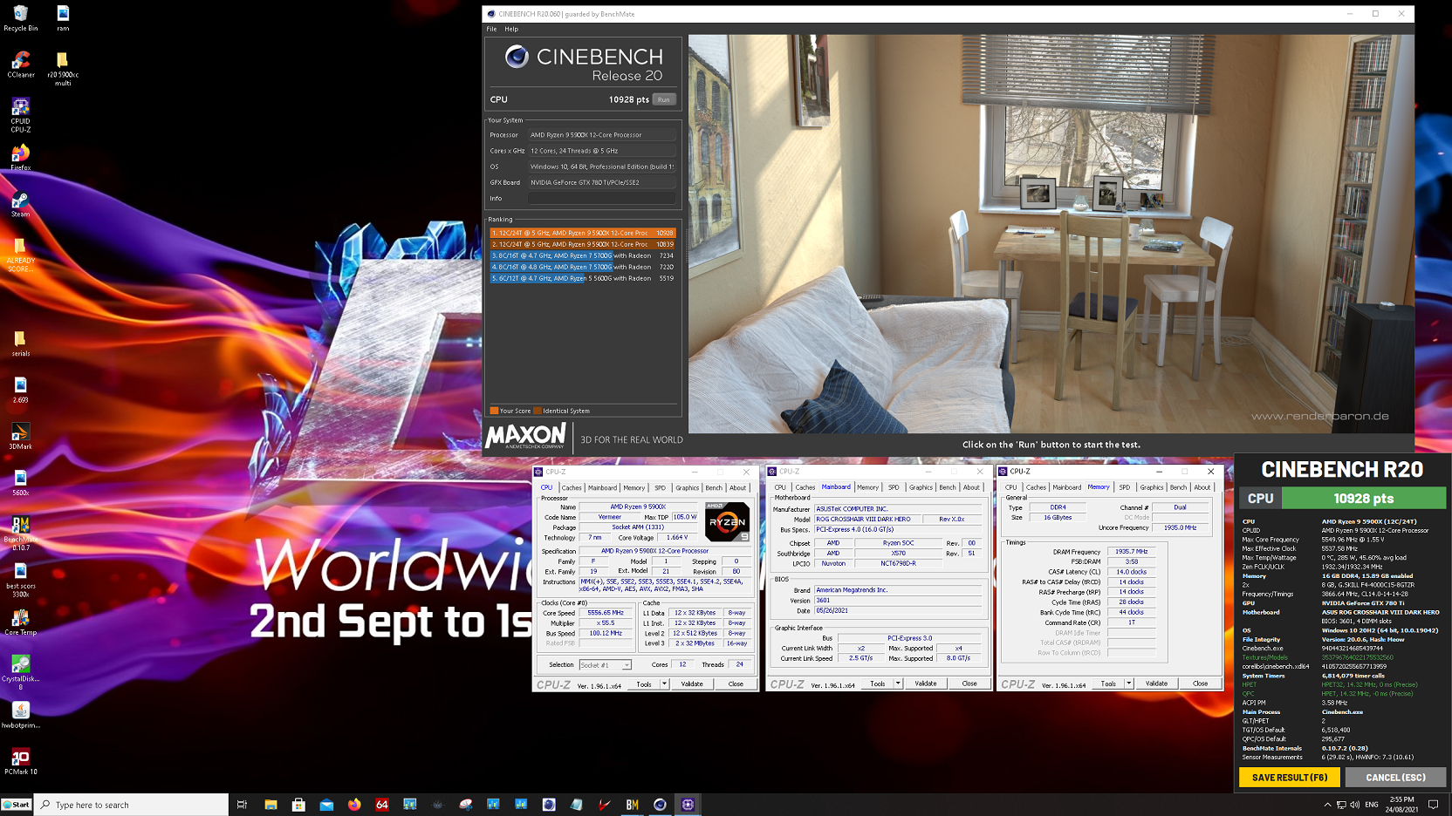This screenshot has height=816, width=1452.
Task: Click the rendered room image in Cinebench
Action: (x=1051, y=234)
